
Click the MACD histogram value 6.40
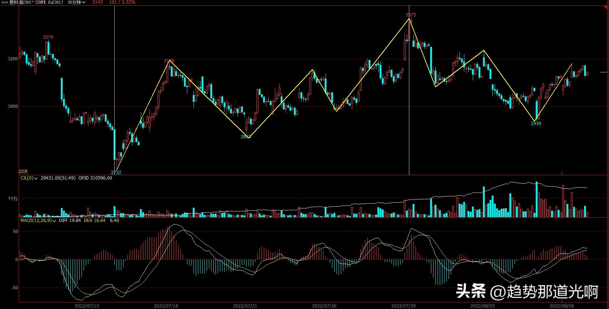click(114, 221)
